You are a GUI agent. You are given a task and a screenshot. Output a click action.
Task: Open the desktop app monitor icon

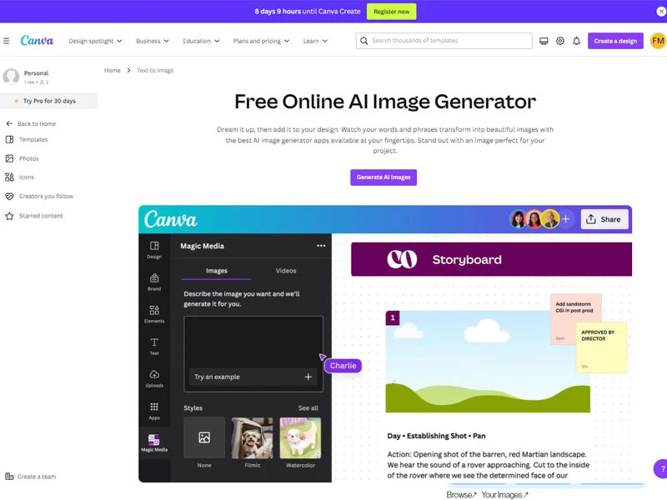(544, 41)
